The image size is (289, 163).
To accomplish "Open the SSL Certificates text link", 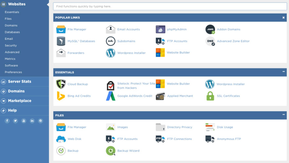I will coord(228,96).
